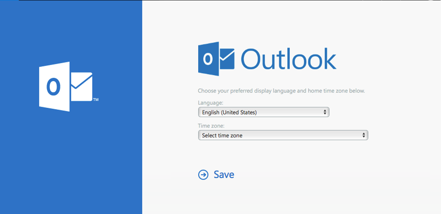Image resolution: width=441 pixels, height=214 pixels.
Task: Select the "English (United States)" text
Action: (x=229, y=112)
